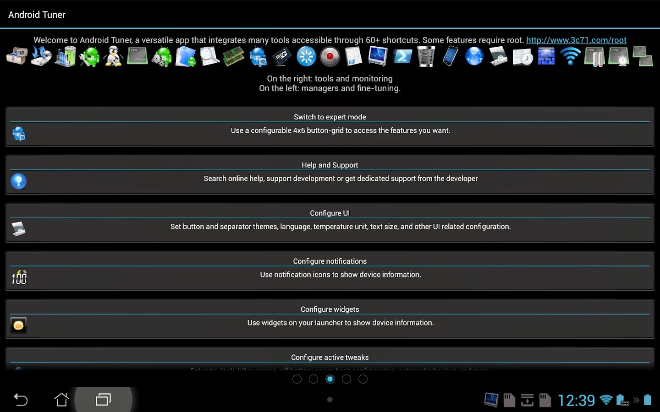The height and width of the screenshot is (412, 660).
Task: Select the highlighted third page indicator dot
Action: pos(330,379)
